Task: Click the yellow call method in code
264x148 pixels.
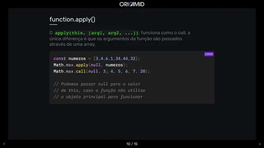Action: (x=81, y=71)
